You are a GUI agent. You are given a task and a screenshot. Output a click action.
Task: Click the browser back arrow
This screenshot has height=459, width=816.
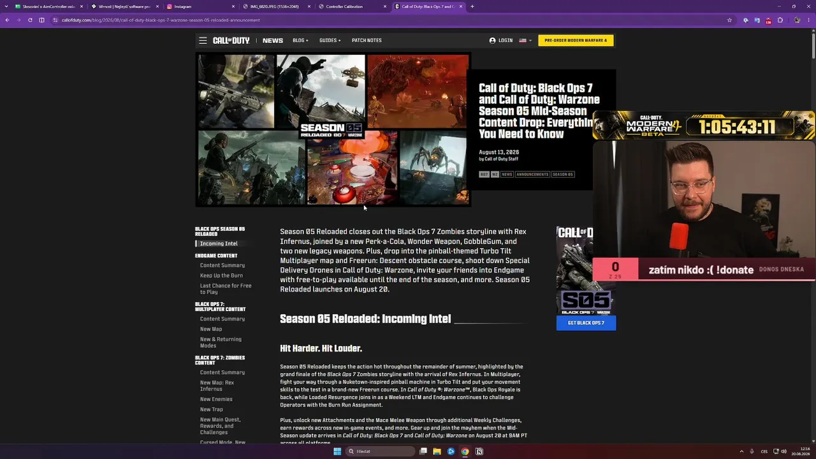(7, 20)
